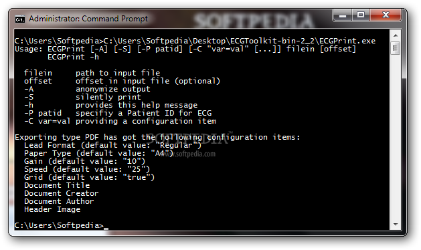The image size is (421, 250).
Task: Click the line 'ECGPrint -h'
Action: (73, 57)
